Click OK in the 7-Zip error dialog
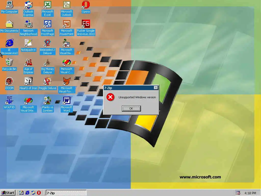The height and width of the screenshot is (196, 261). (131, 108)
